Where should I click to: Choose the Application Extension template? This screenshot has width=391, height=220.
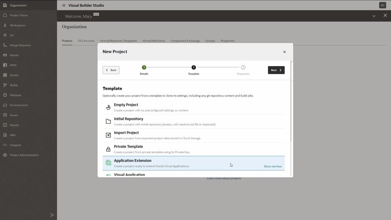pyautogui.click(x=194, y=163)
